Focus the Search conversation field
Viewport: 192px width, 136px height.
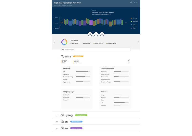coord(96,50)
